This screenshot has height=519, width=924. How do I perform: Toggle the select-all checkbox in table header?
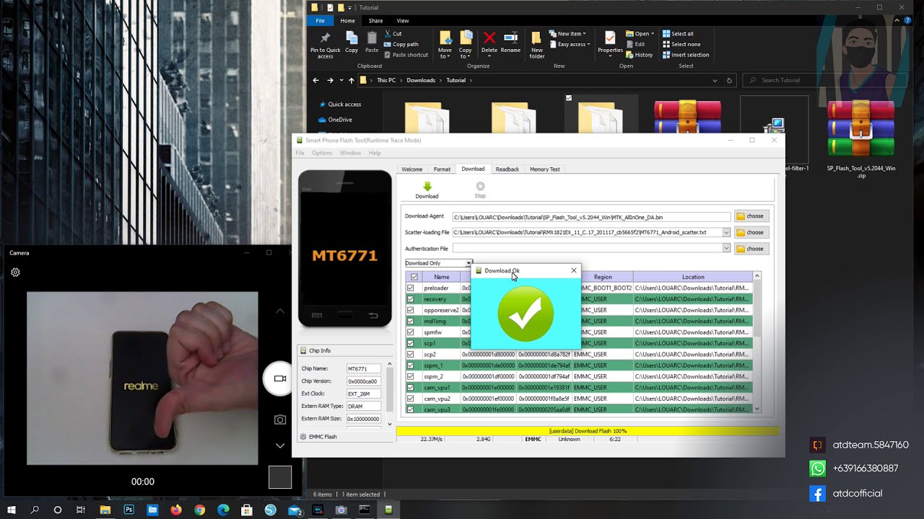coord(414,277)
